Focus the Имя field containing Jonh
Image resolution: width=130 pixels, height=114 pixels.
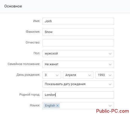click(x=78, y=21)
